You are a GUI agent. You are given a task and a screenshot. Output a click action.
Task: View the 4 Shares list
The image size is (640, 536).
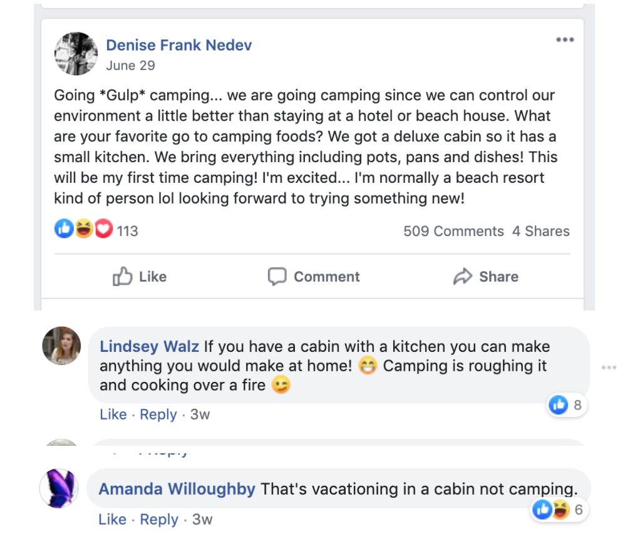(x=541, y=232)
